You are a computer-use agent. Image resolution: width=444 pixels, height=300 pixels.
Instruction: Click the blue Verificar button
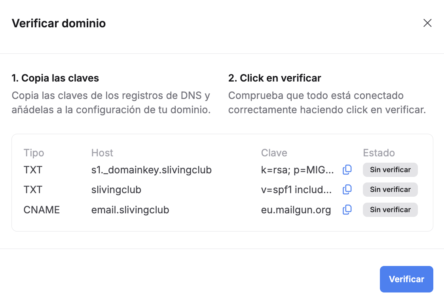point(406,279)
